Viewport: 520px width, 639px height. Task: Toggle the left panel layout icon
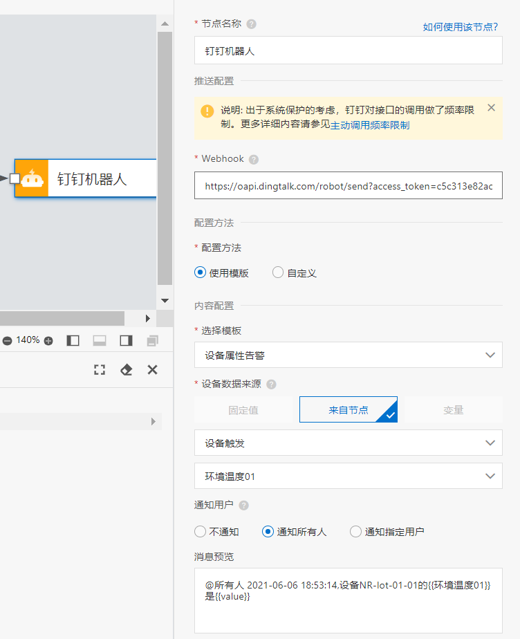tap(73, 340)
